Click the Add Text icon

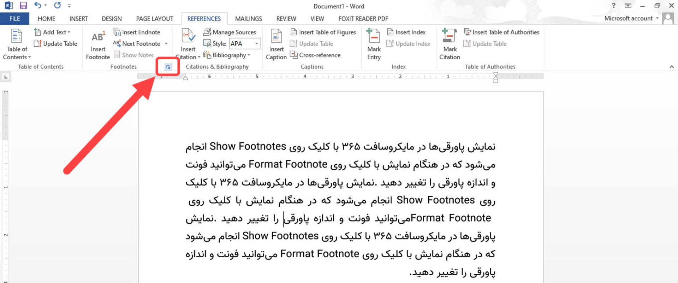(x=37, y=32)
